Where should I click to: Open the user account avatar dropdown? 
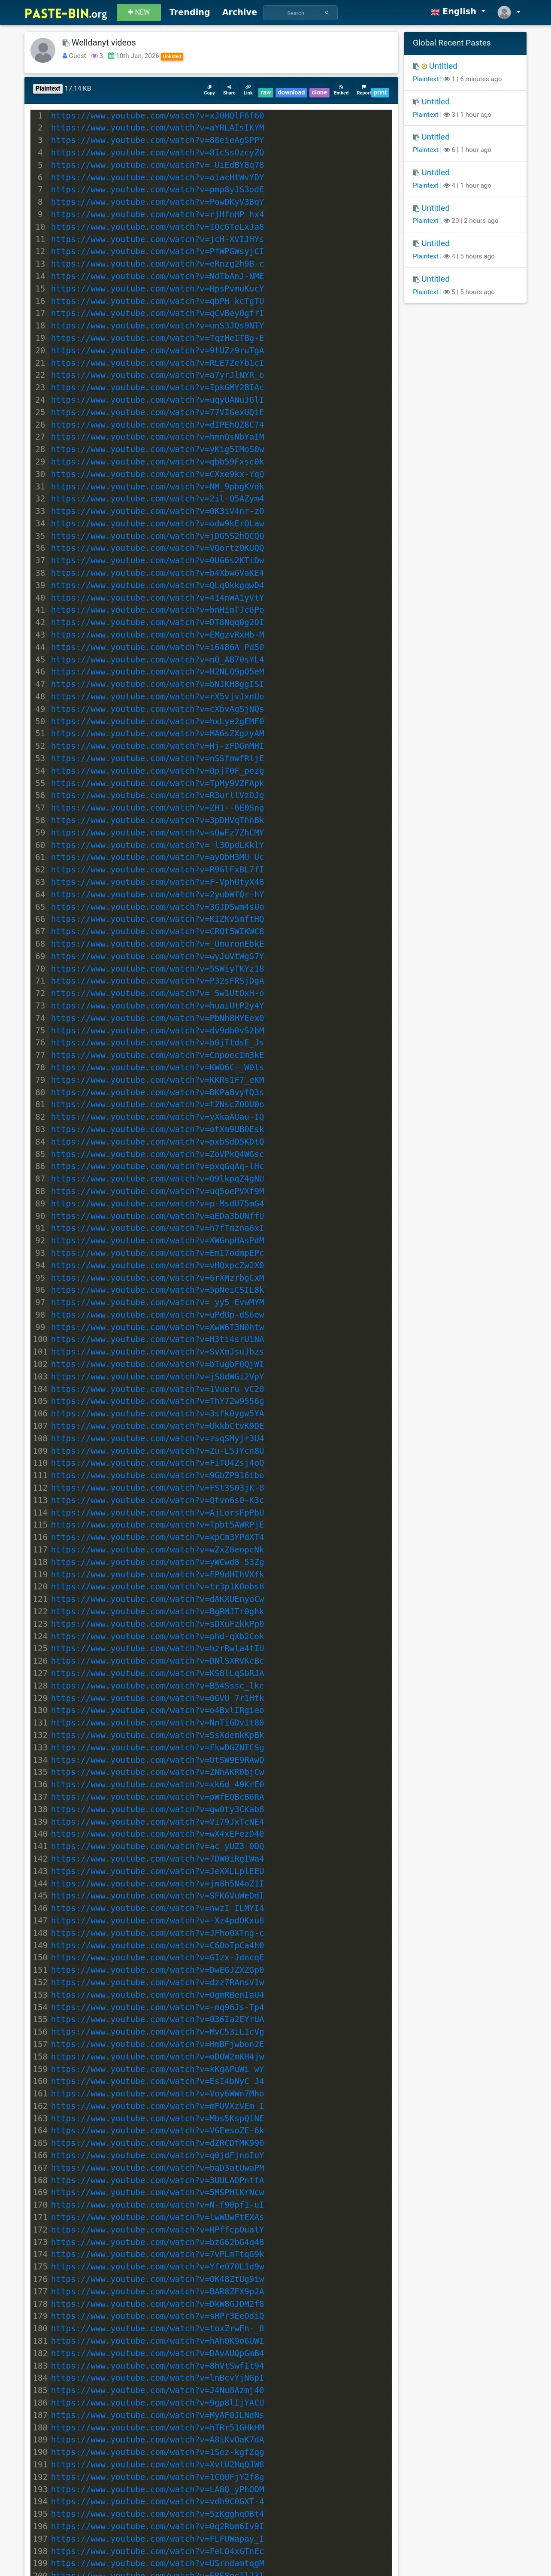pos(509,12)
